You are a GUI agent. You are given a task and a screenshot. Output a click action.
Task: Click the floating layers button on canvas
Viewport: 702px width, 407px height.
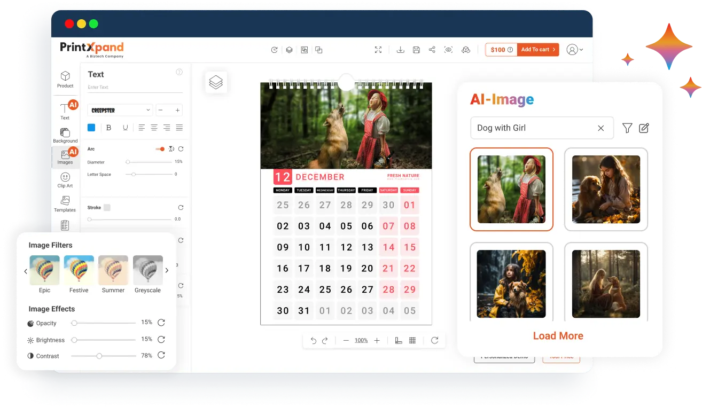click(216, 82)
